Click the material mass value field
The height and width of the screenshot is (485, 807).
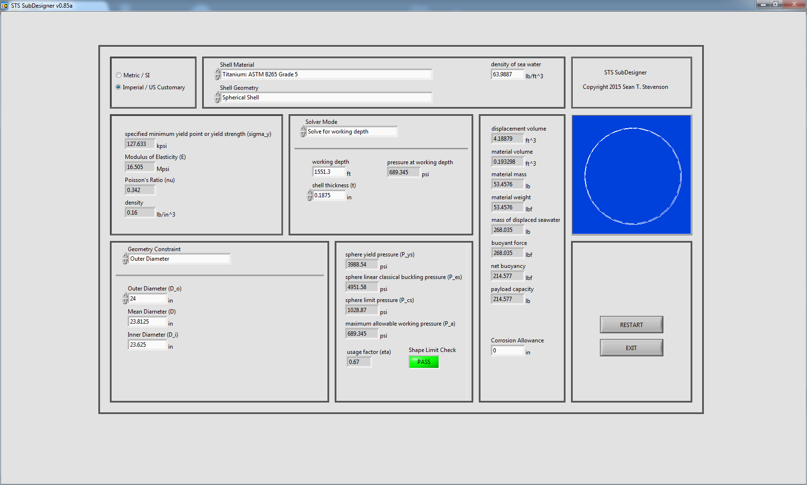(x=507, y=184)
